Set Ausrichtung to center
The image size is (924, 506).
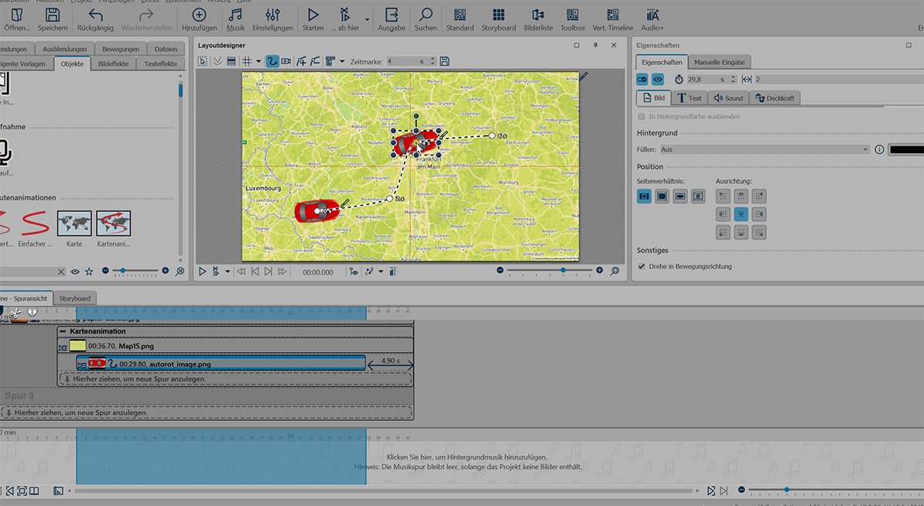pyautogui.click(x=741, y=214)
